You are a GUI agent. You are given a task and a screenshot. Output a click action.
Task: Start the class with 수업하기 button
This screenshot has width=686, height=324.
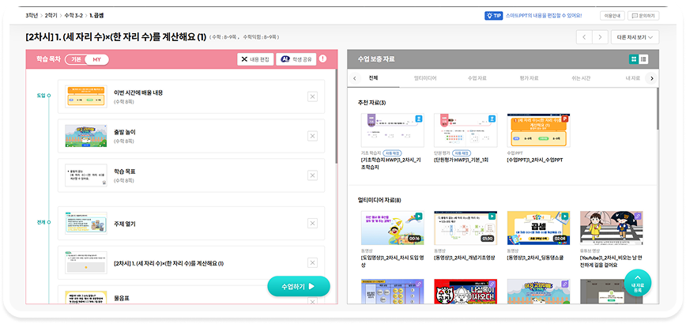click(299, 286)
